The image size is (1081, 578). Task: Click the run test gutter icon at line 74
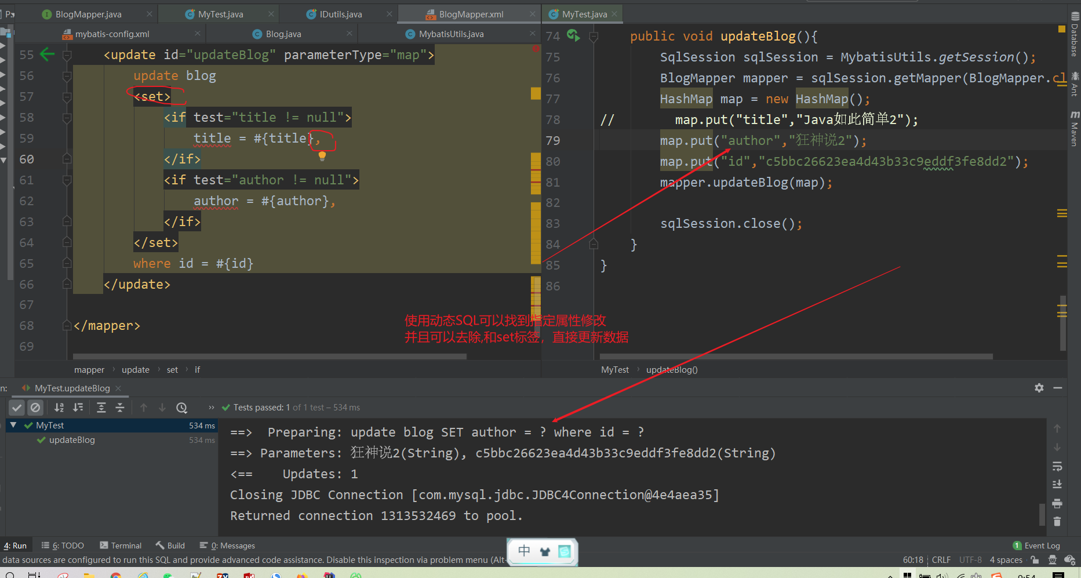pyautogui.click(x=573, y=35)
